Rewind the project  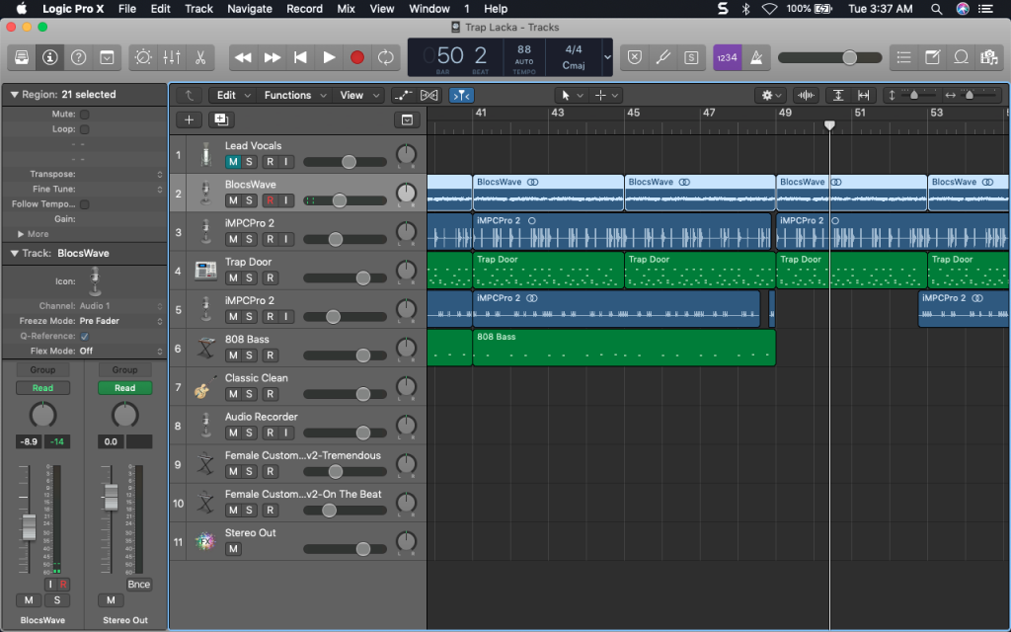coord(243,57)
